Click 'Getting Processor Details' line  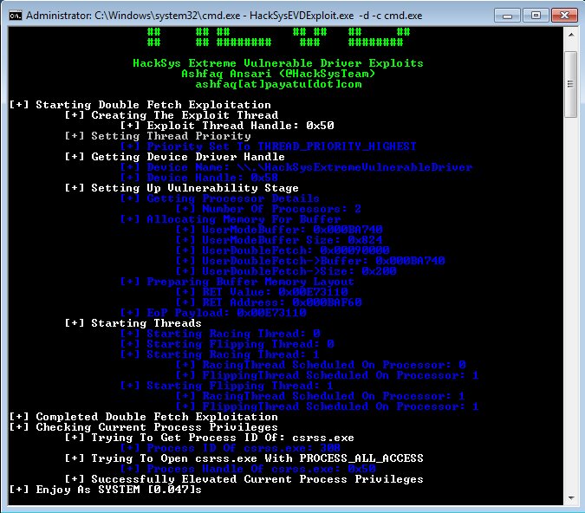(x=220, y=198)
